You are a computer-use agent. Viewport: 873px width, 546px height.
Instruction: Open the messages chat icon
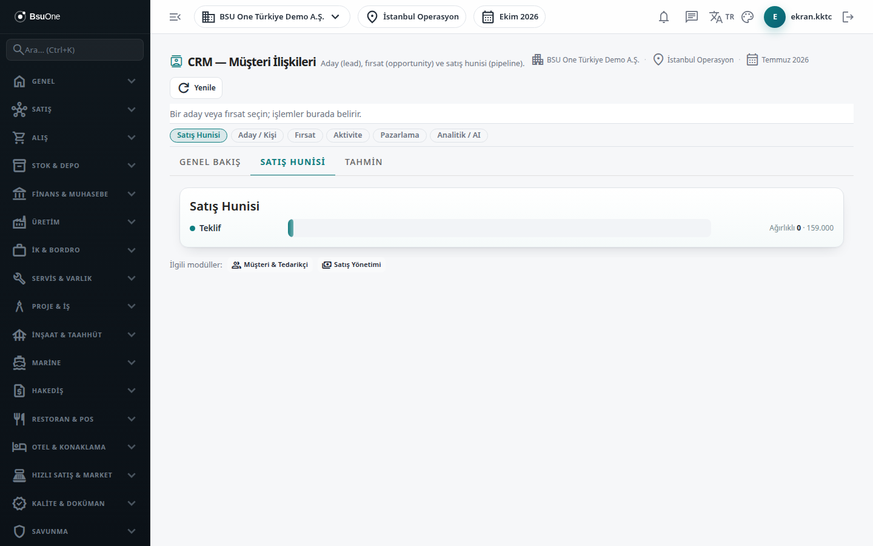(691, 17)
